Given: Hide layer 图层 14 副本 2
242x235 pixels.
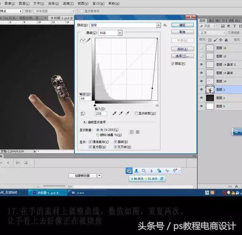Looking at the screenshot, I should click(202, 64).
